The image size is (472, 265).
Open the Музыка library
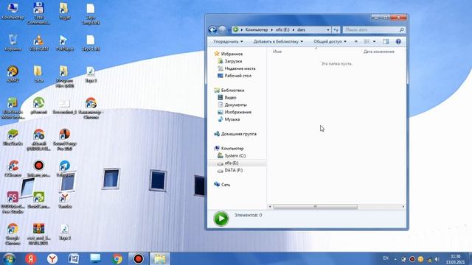232,119
